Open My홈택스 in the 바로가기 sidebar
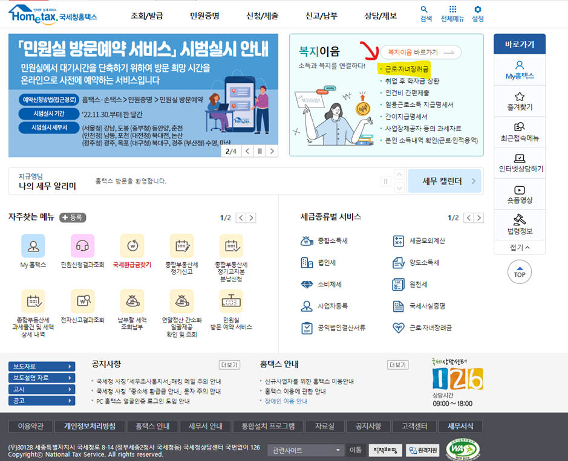568x461 pixels. click(x=520, y=70)
